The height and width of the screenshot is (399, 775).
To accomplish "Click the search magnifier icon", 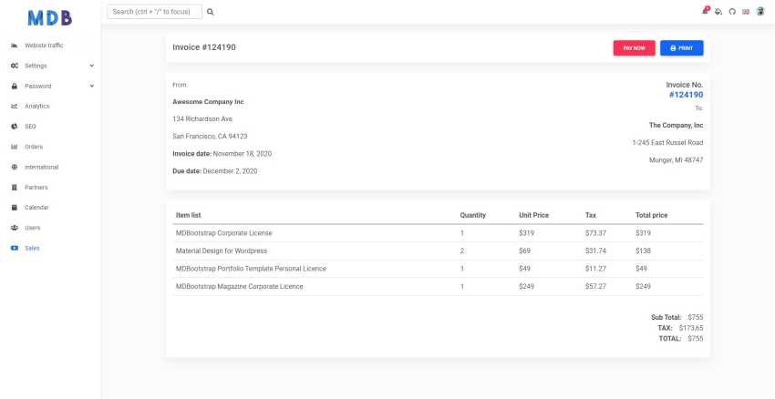I will [x=210, y=12].
